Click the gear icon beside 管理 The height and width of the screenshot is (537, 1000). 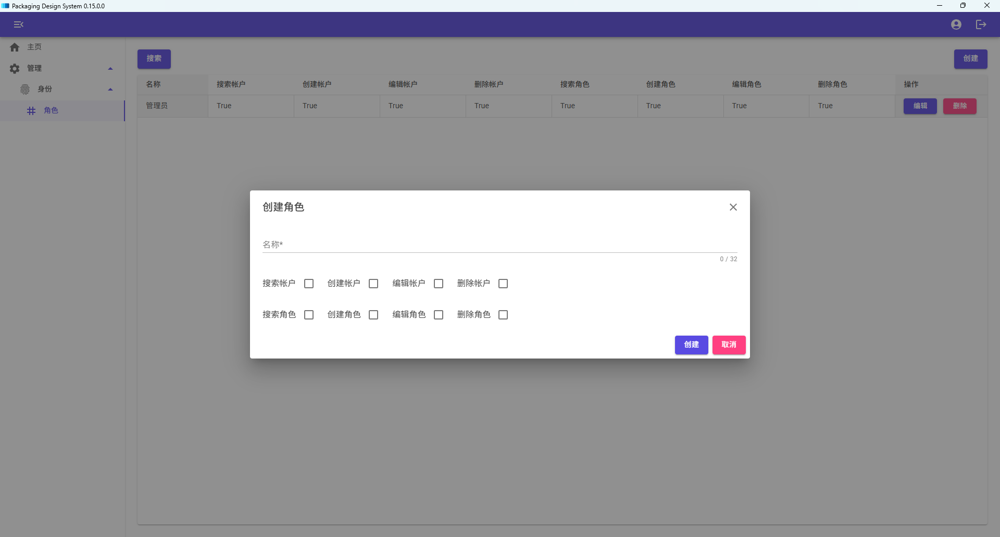coord(15,68)
